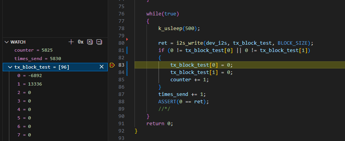
Task: Collapse the tx_block_test array
Action: (x=10, y=67)
